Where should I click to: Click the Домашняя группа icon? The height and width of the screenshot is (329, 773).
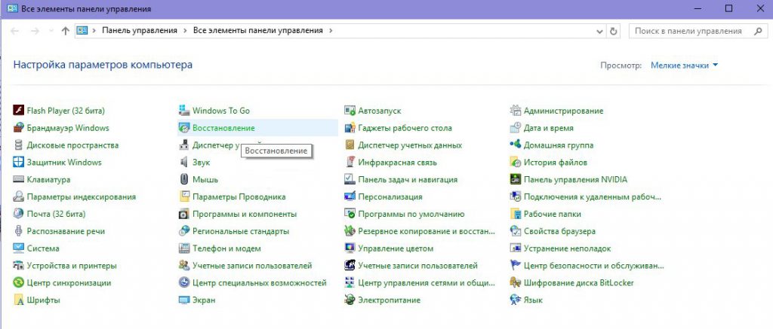515,145
